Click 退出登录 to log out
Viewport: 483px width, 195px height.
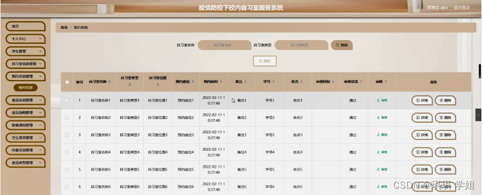point(462,7)
